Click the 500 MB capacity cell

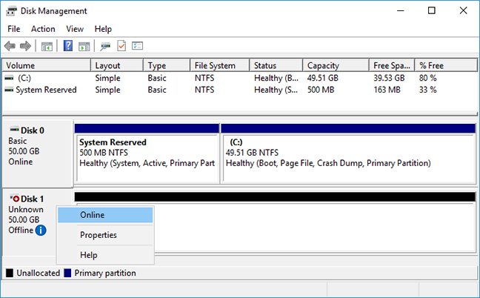point(321,90)
